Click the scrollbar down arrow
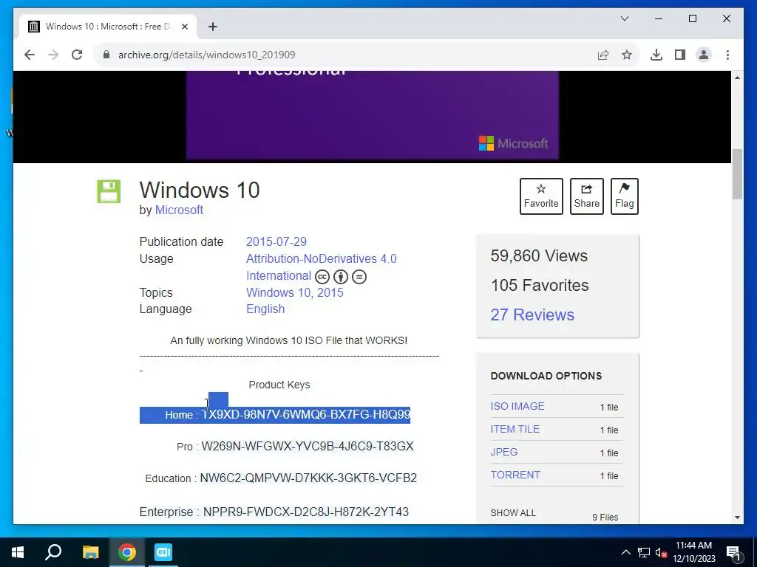The height and width of the screenshot is (567, 757). point(737,518)
